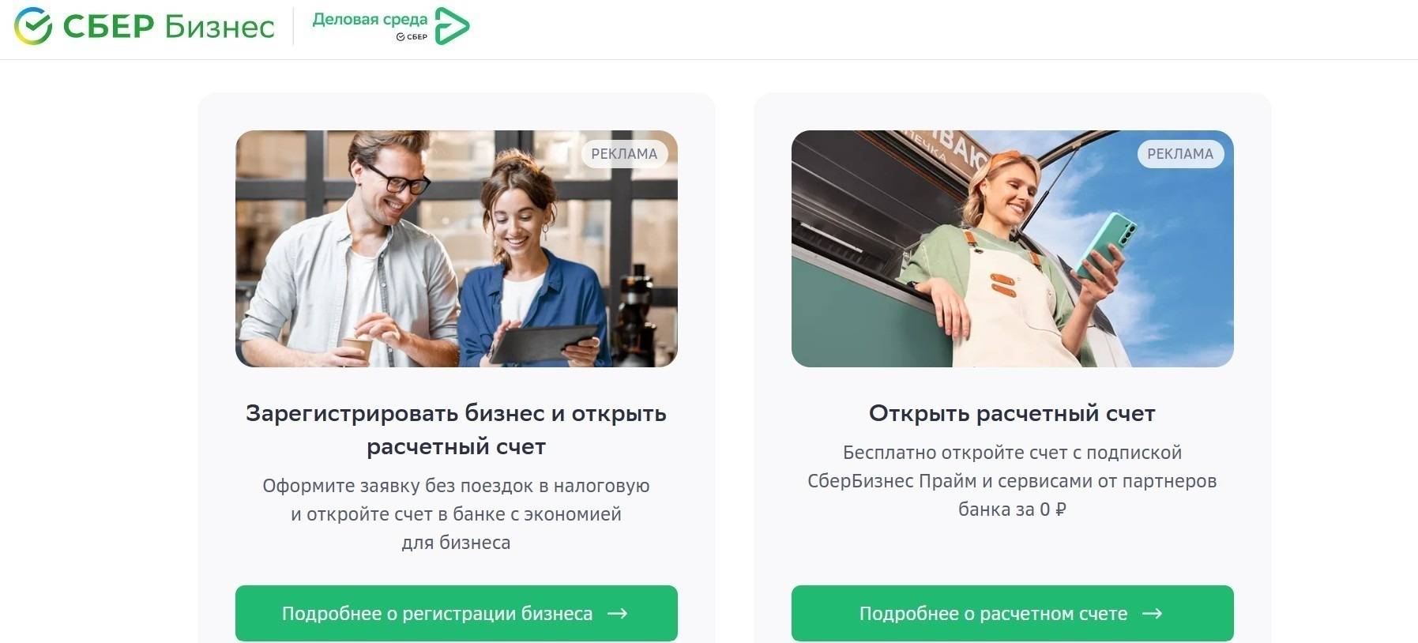This screenshot has height=643, width=1418.
Task: Click the small СБЕР mark under Деловая среда
Action: click(x=412, y=36)
